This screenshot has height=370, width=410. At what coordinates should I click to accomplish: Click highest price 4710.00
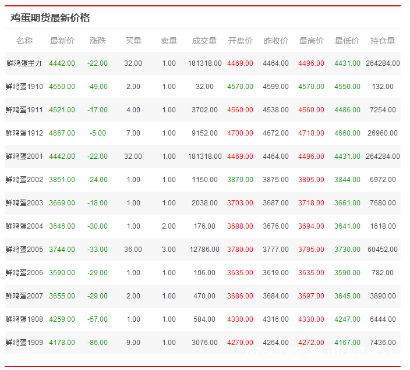click(x=311, y=133)
